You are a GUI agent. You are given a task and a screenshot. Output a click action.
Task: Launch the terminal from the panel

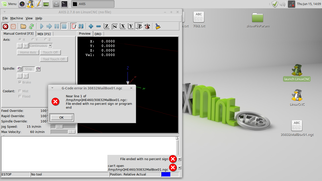(64, 4)
